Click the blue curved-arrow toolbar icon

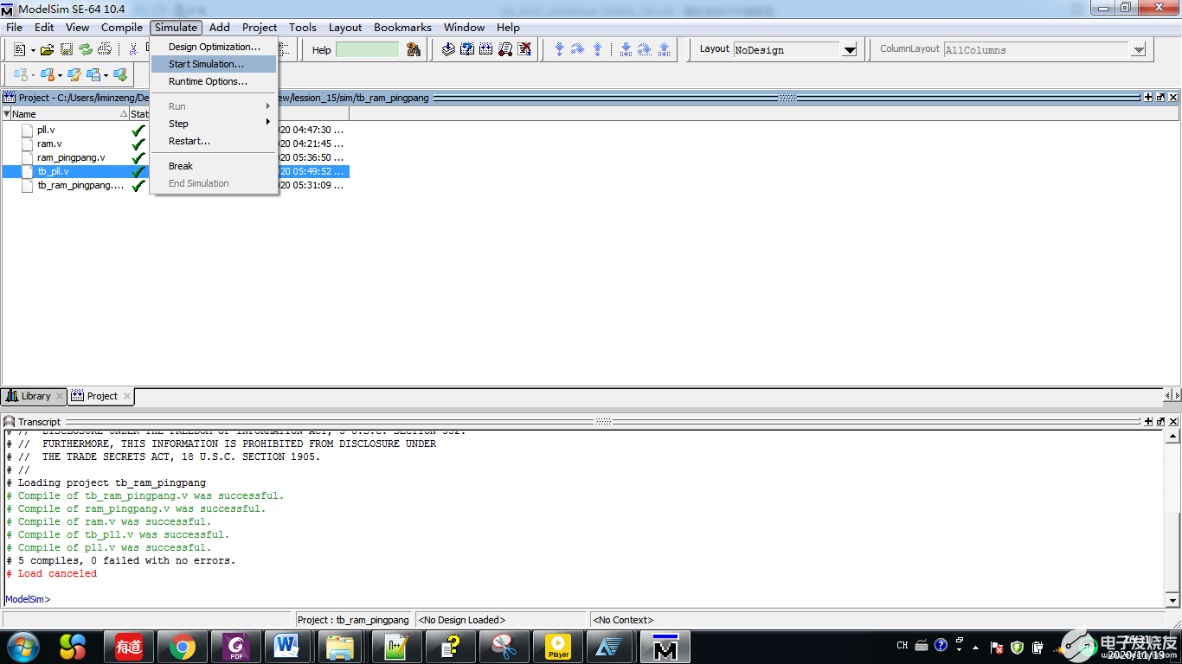[577, 50]
